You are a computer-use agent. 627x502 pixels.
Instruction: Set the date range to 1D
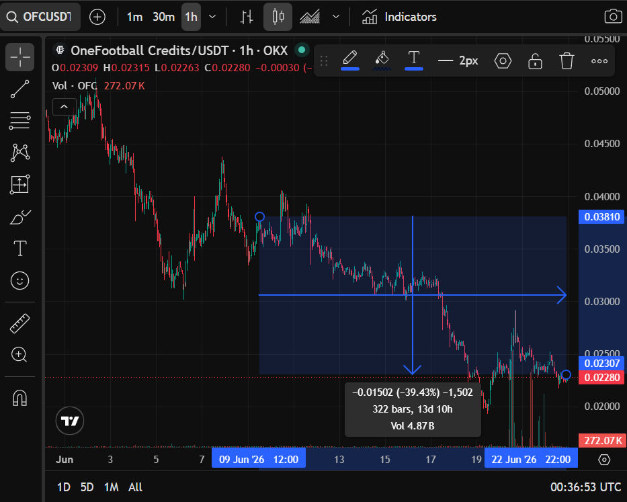(x=64, y=487)
